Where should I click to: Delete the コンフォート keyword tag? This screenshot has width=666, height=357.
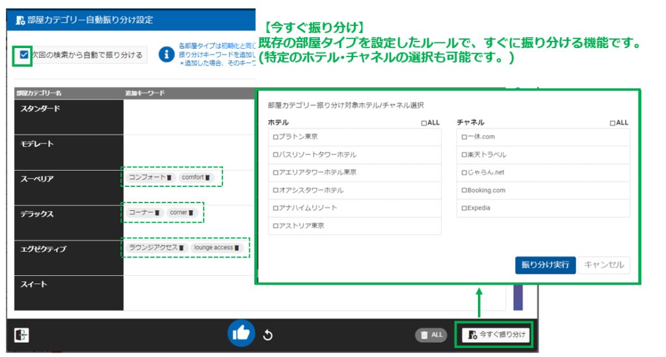(168, 177)
